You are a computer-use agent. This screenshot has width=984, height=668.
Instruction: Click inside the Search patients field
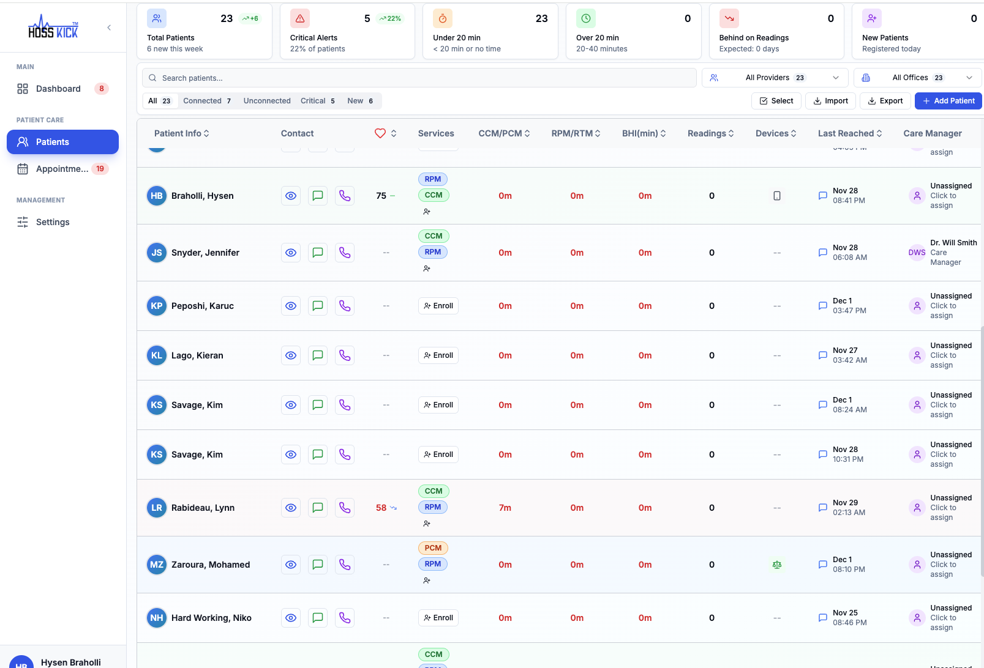(419, 77)
